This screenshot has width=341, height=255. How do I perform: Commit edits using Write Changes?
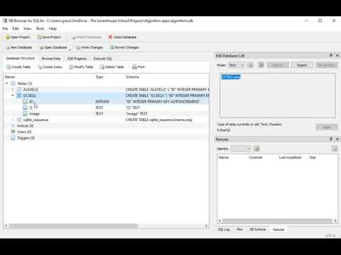click(x=90, y=47)
